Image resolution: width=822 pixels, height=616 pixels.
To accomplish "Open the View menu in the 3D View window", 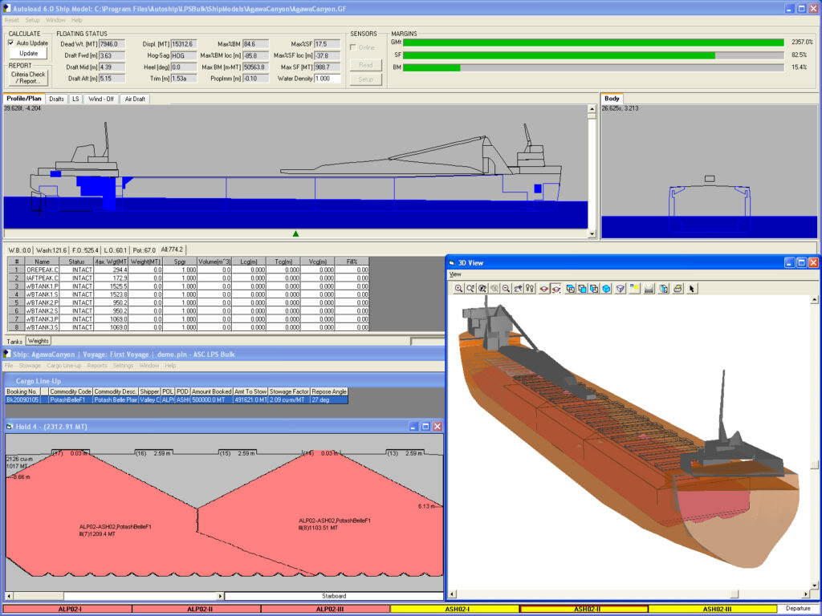I will [456, 274].
